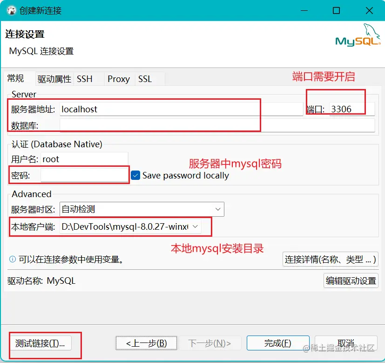Click 编辑驱动设置 button
The image size is (385, 363).
351,281
